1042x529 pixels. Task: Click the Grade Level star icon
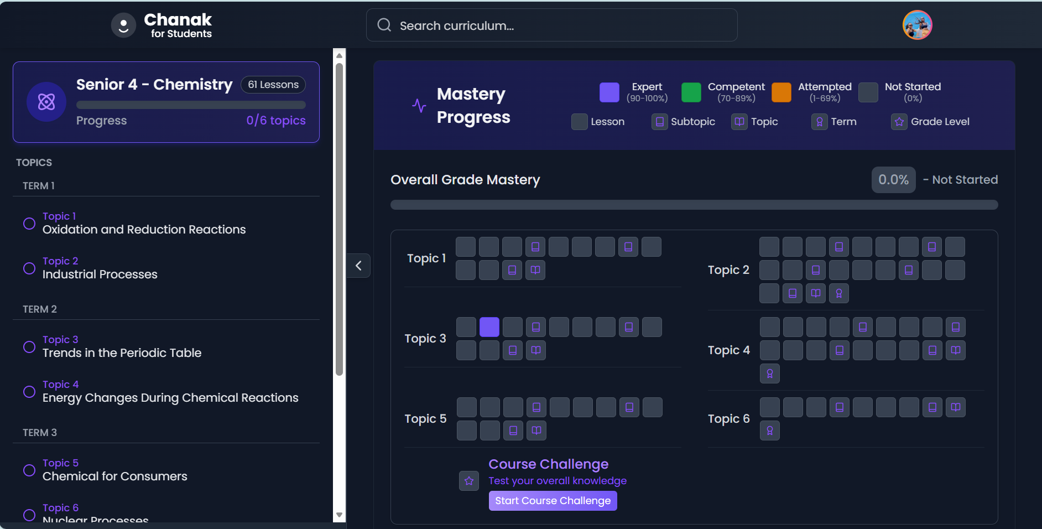click(899, 122)
